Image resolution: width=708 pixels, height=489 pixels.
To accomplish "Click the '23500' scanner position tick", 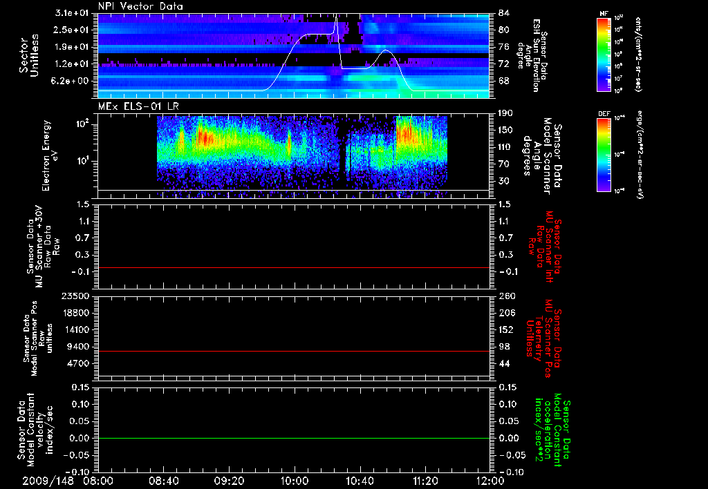I will point(75,296).
